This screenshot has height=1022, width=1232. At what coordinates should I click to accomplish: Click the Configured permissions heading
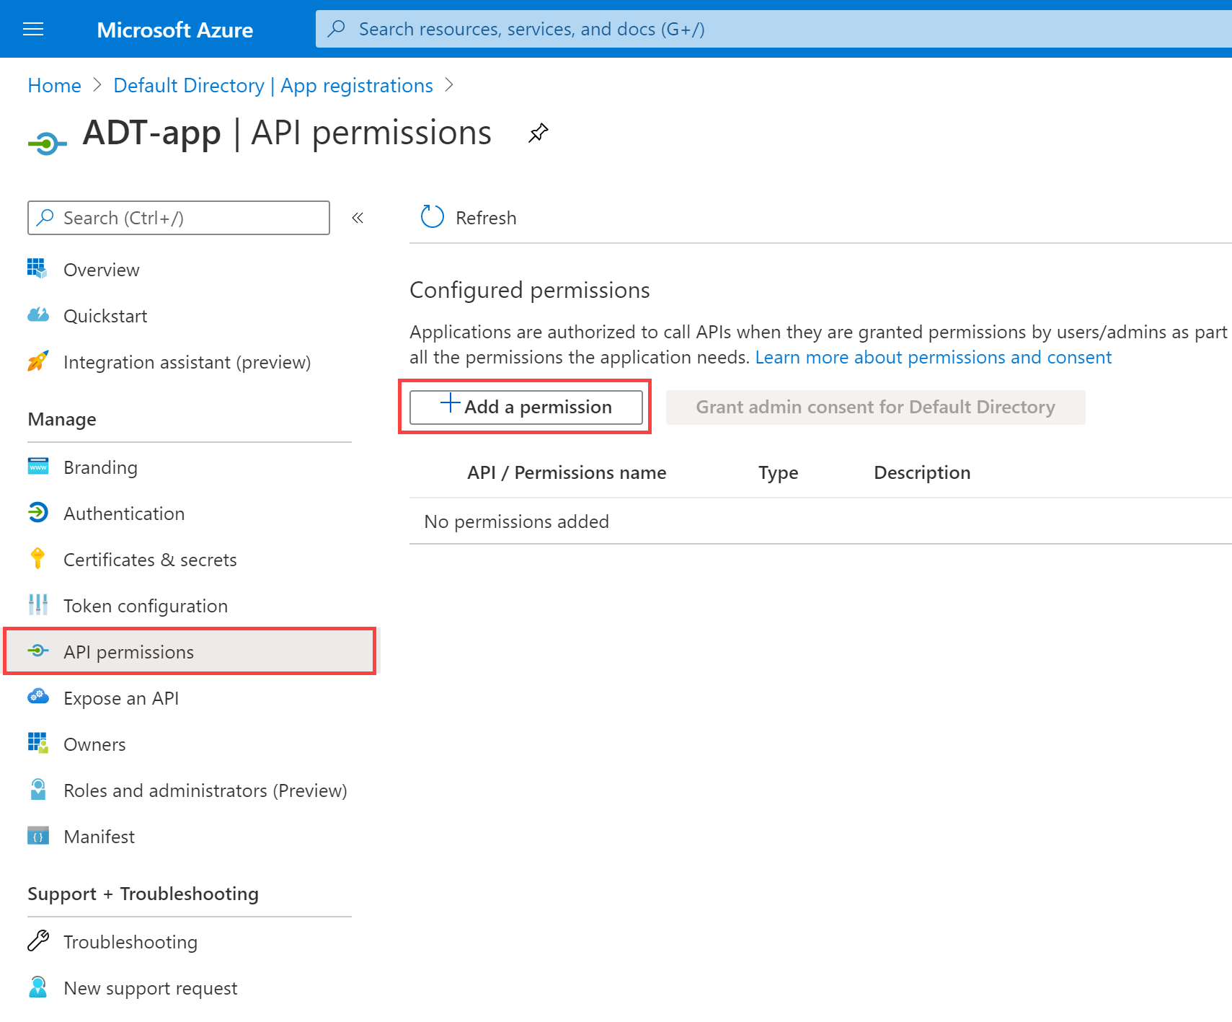530,290
